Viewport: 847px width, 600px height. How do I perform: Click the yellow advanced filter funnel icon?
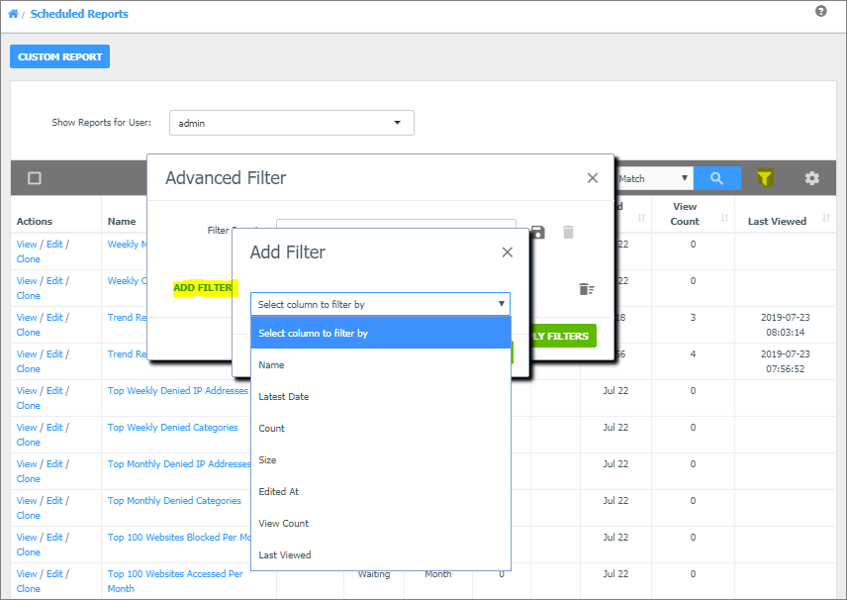pos(765,177)
